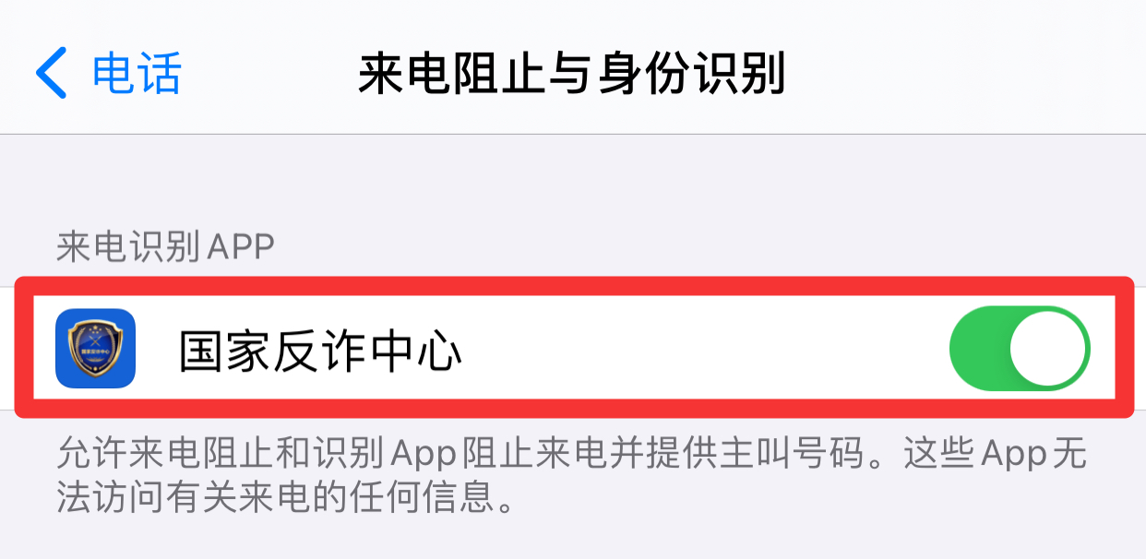The height and width of the screenshot is (559, 1146).
Task: Tap the blue back chevron icon
Action: 52,74
